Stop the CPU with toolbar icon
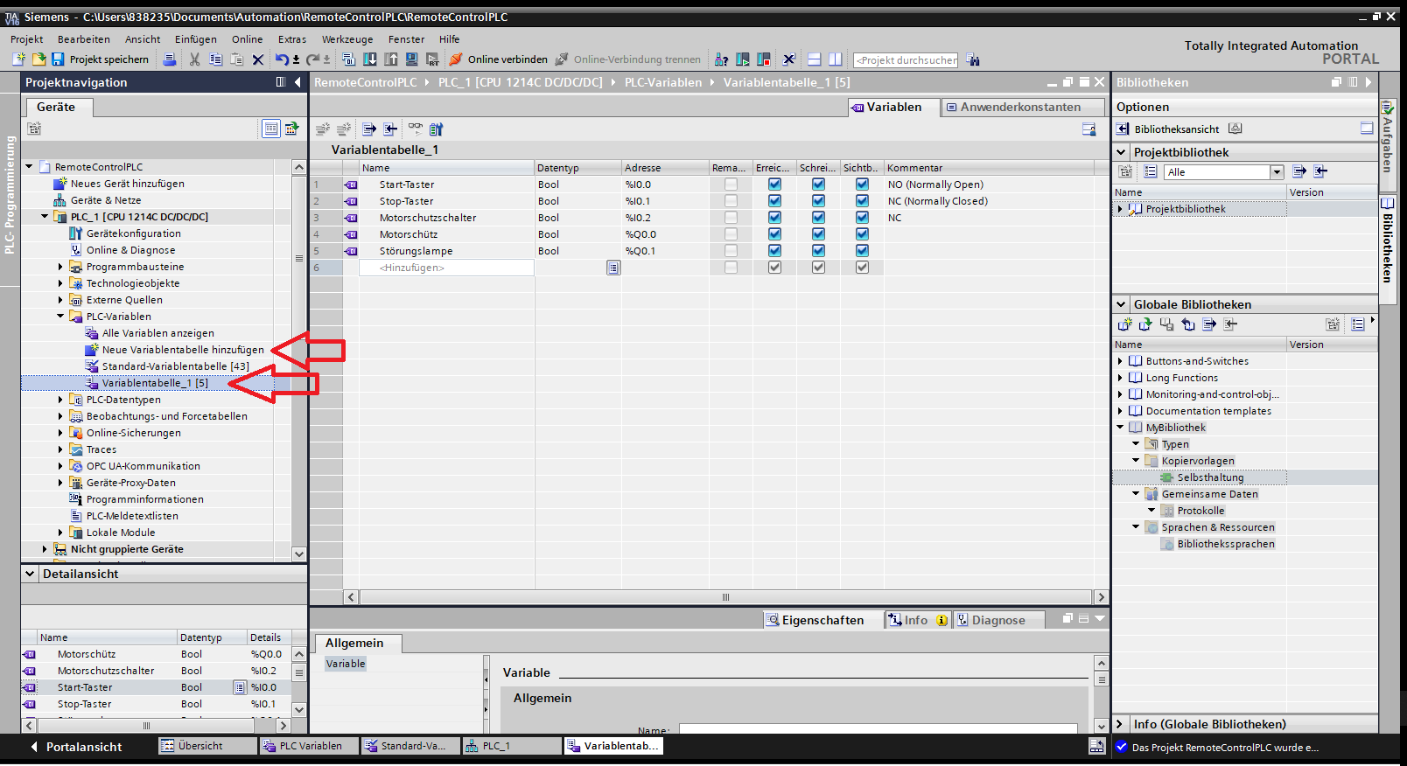Screen dimensions: 1407x766 [x=764, y=59]
